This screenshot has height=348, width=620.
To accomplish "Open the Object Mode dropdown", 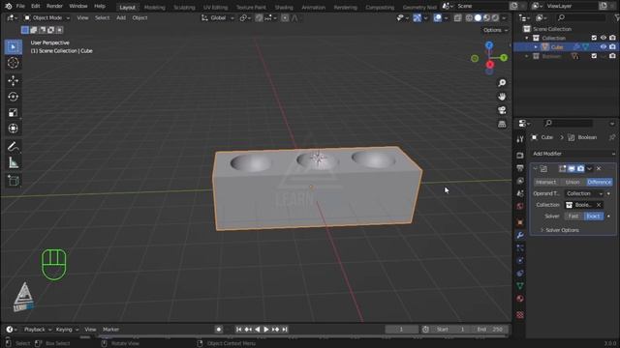I will point(46,18).
